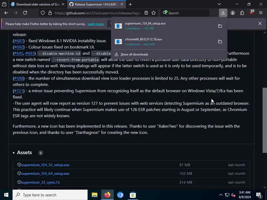Click the 314 MB size text
The height and width of the screenshot is (200, 267).
[x=186, y=183]
